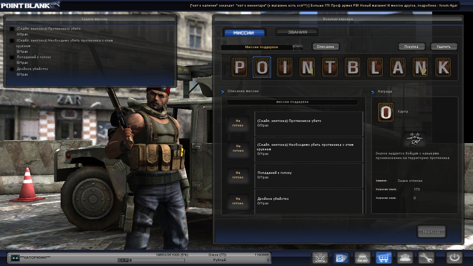
Task: Switch to the ЗВАНИЯ tab
Action: [x=297, y=32]
